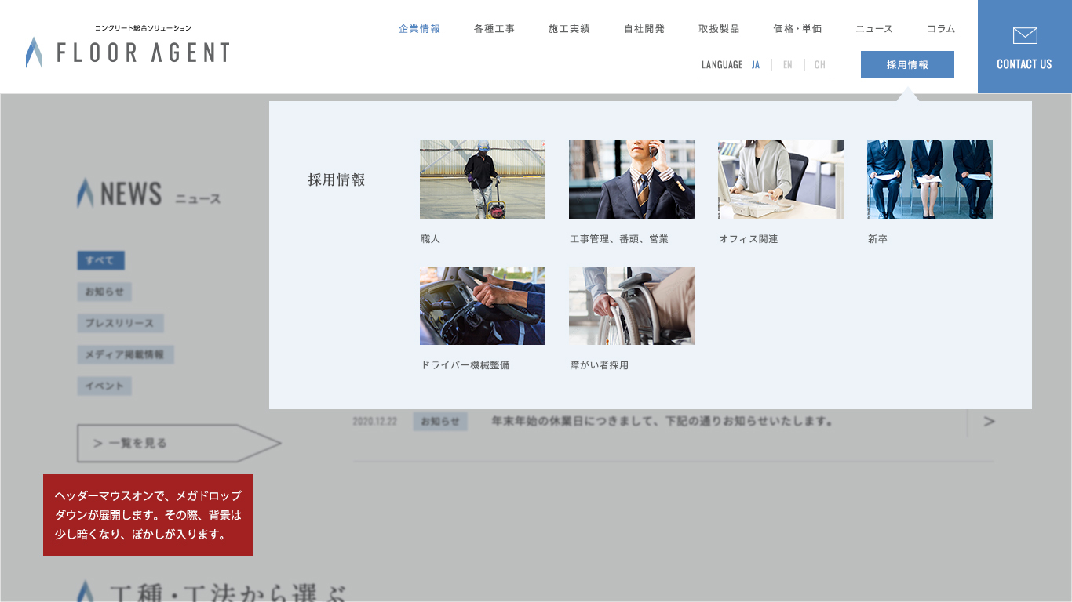Select the 障がい者採用 wheelchair image

pos(631,306)
